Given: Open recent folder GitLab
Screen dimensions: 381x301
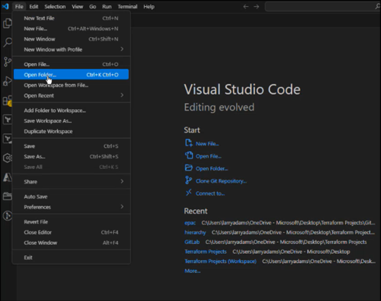Looking at the screenshot, I should (192, 242).
